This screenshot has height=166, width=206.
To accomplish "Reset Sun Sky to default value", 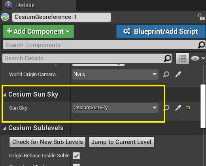I will 188,108.
